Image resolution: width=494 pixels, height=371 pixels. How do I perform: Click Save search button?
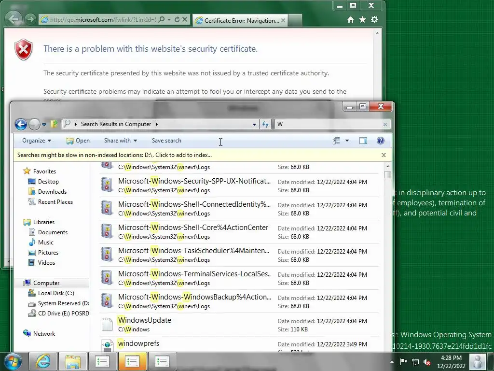(166, 141)
